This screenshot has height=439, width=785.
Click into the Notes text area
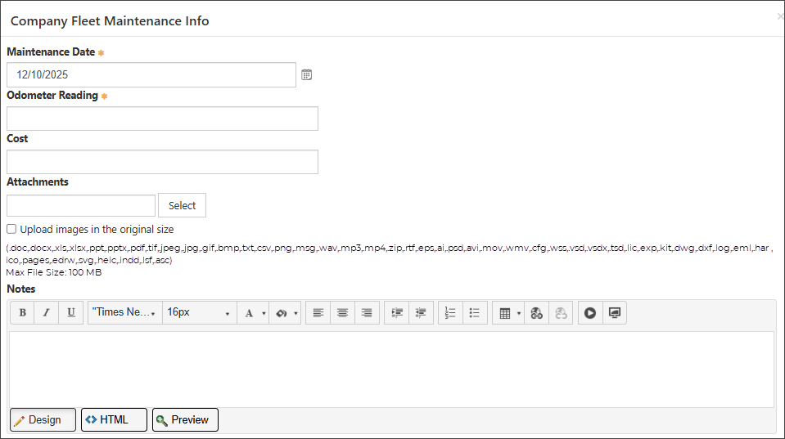pyautogui.click(x=391, y=369)
